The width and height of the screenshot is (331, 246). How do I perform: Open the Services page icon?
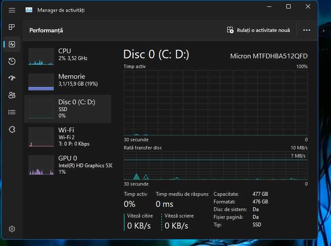(12, 129)
